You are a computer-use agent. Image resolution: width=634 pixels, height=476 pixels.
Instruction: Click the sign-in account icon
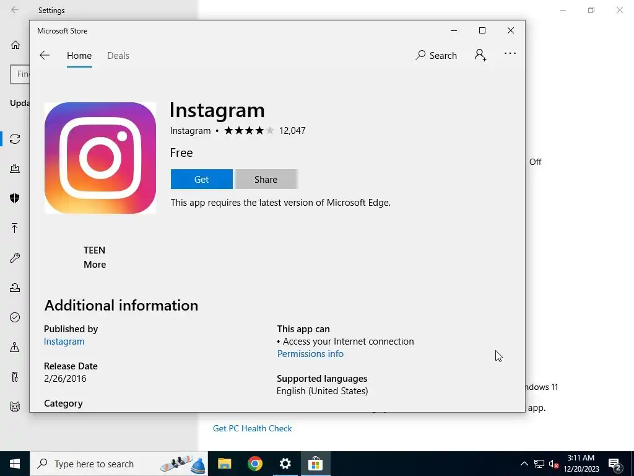click(480, 55)
